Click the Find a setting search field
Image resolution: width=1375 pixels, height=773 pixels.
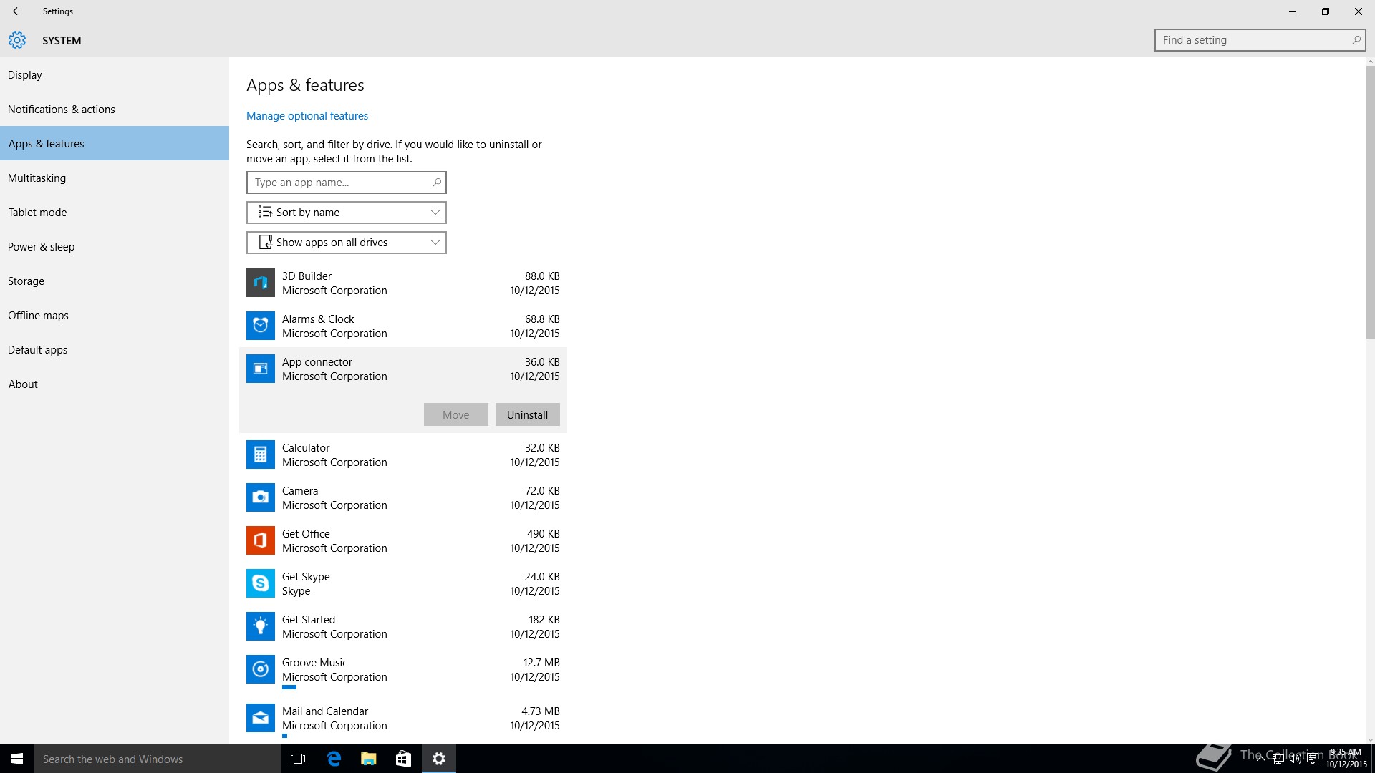[x=1260, y=40]
